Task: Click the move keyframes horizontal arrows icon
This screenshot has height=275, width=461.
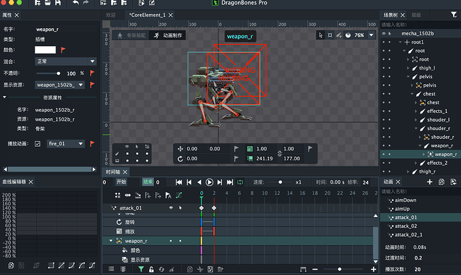Action: (128, 196)
